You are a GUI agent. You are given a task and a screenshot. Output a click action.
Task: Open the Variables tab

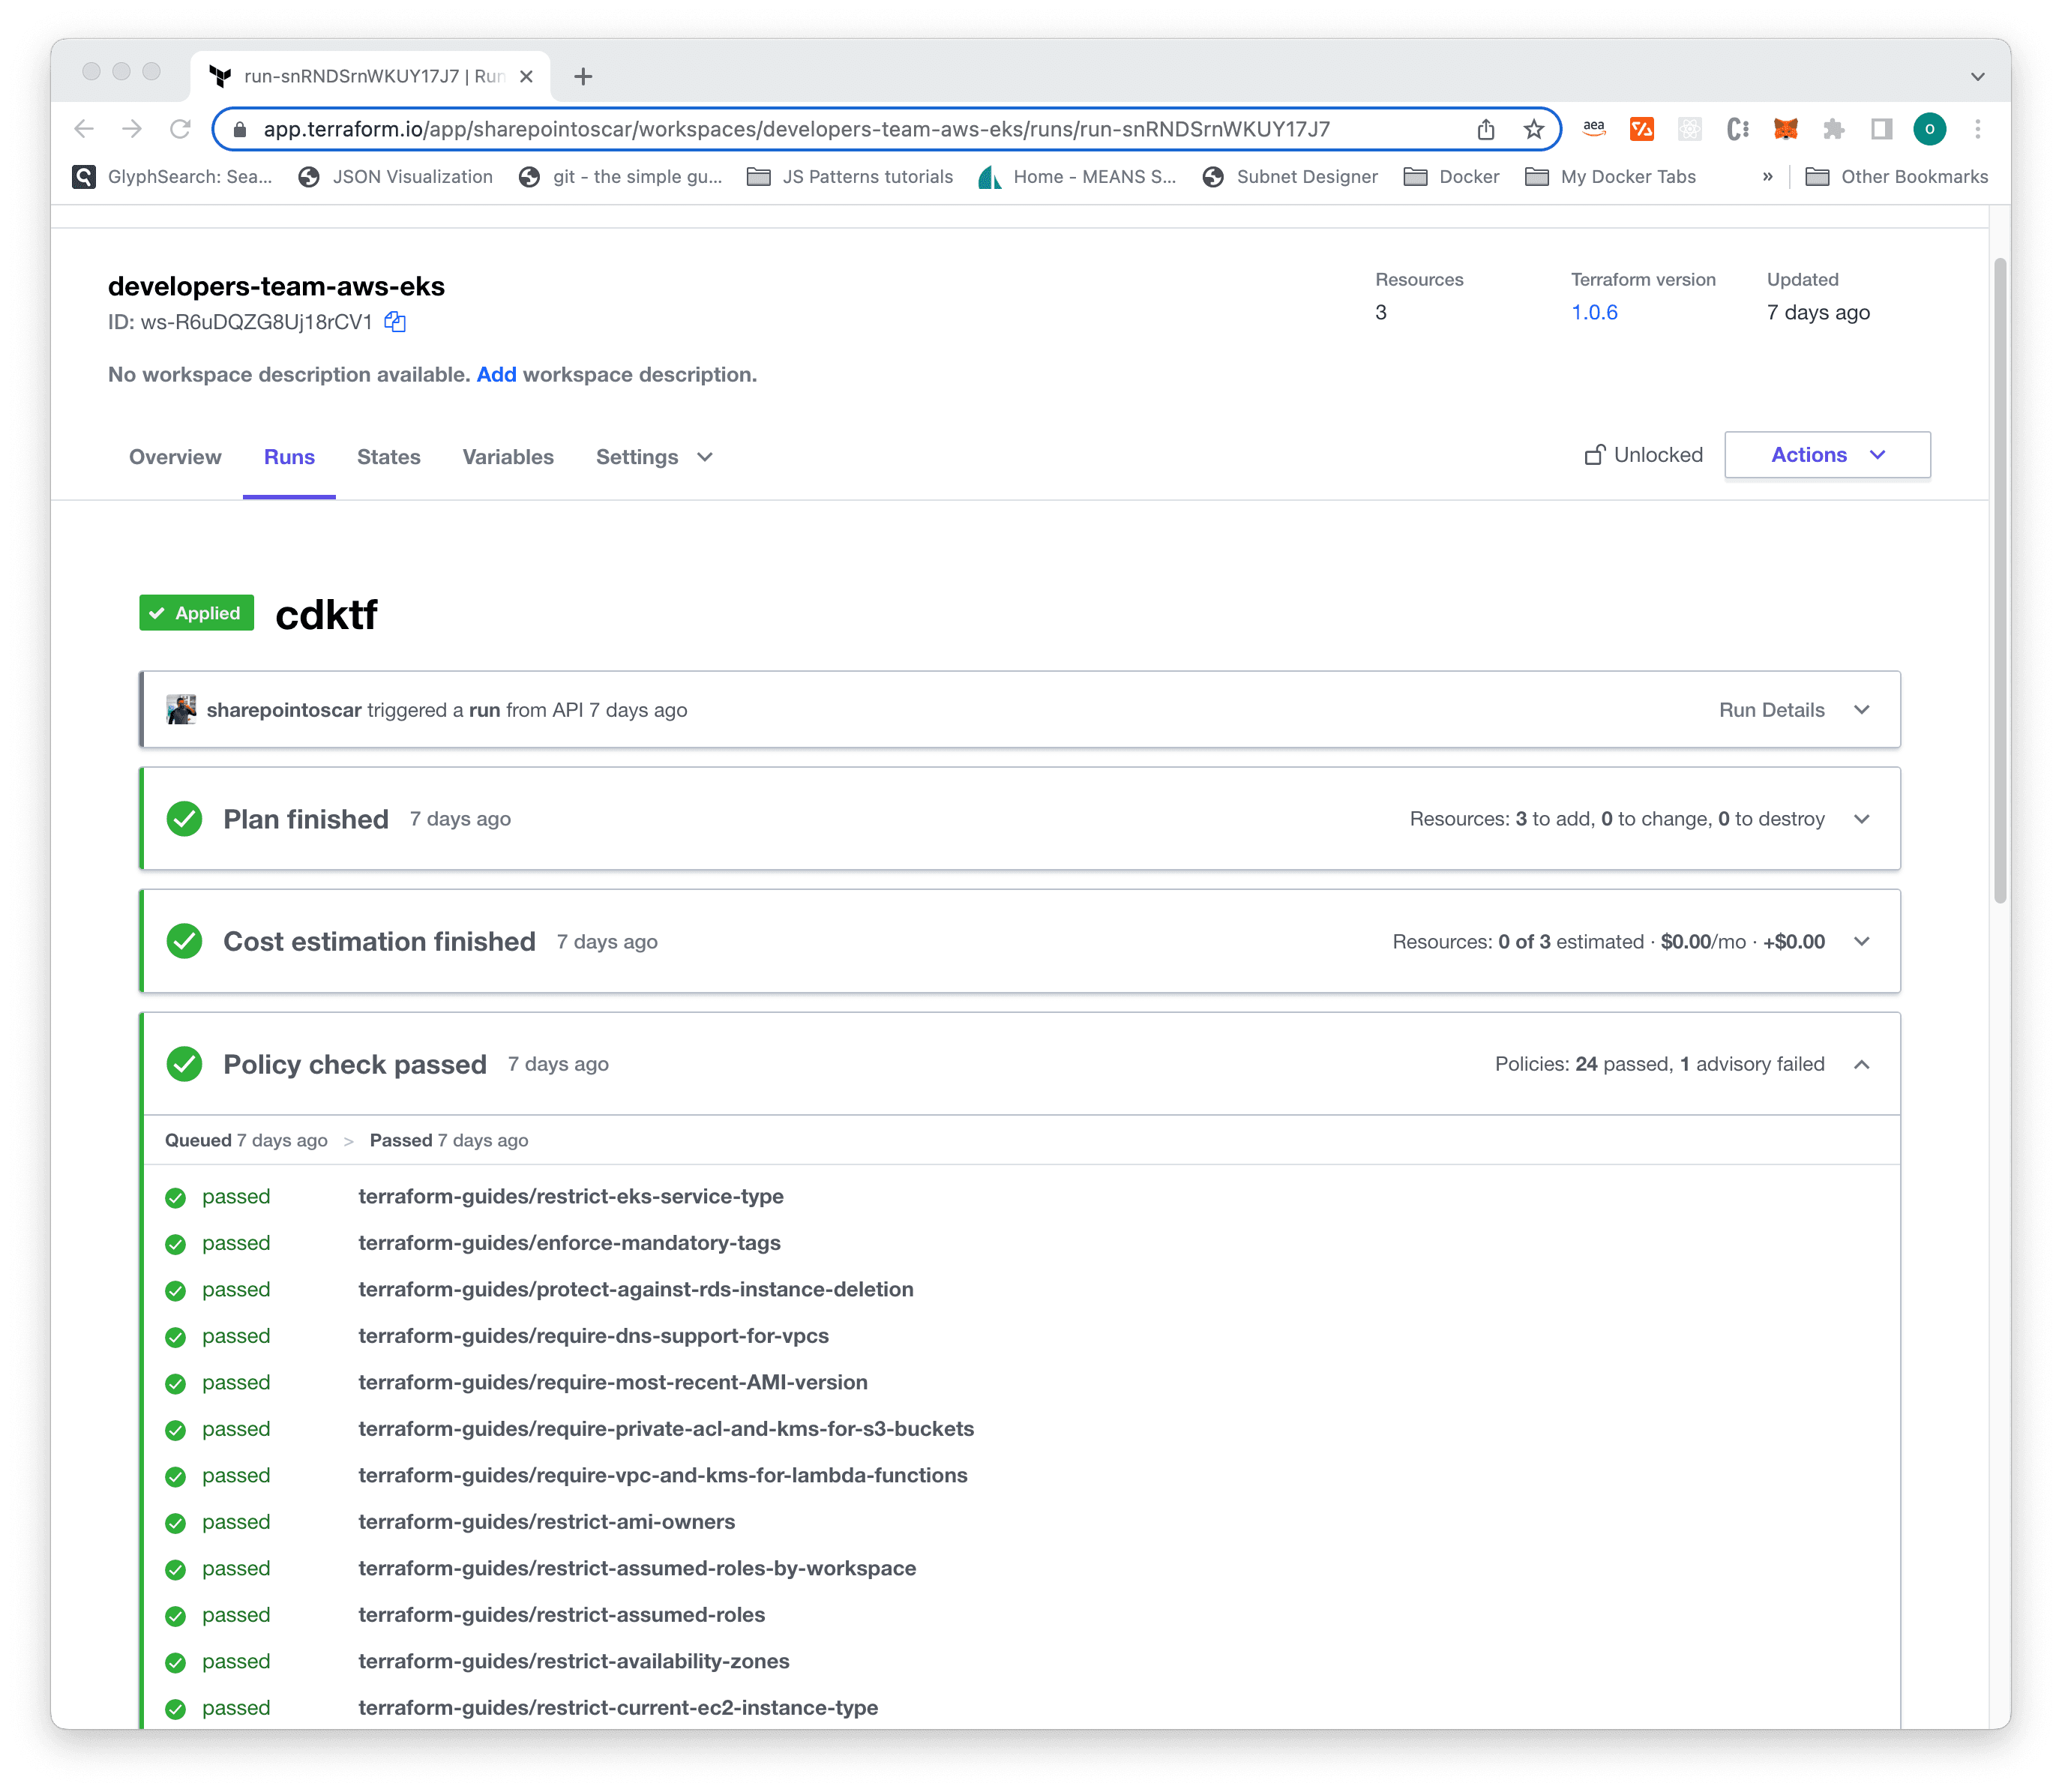[x=507, y=457]
